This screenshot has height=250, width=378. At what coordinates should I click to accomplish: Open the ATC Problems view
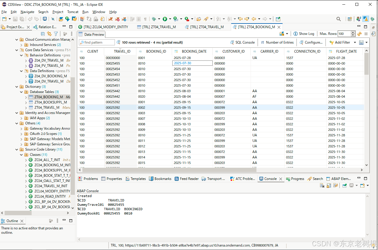(x=243, y=178)
